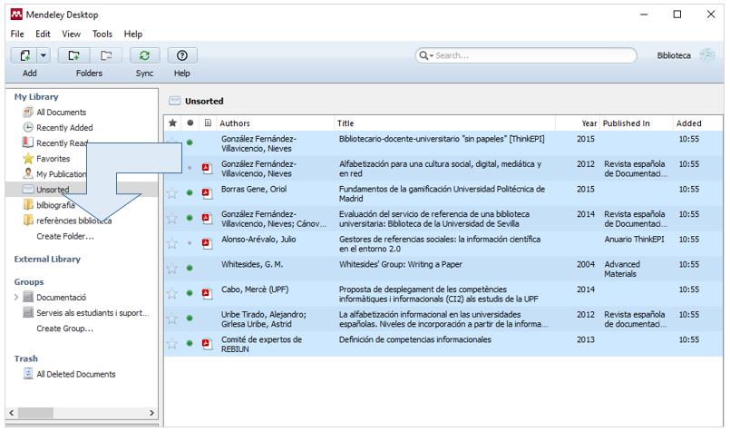
Task: Click the attachment document column header
Action: click(x=208, y=123)
